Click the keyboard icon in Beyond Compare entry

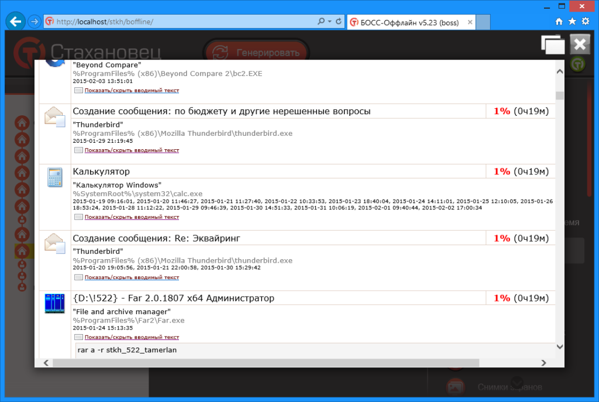[78, 91]
